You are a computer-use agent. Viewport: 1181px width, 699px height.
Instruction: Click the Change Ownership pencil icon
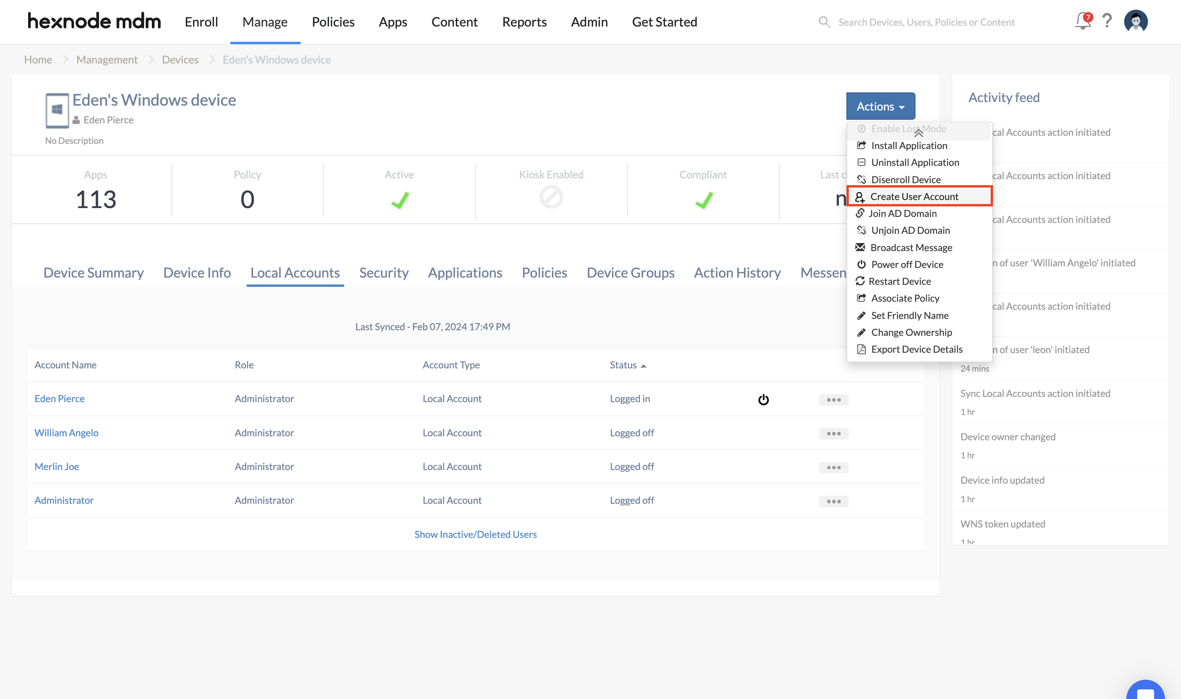coord(861,332)
